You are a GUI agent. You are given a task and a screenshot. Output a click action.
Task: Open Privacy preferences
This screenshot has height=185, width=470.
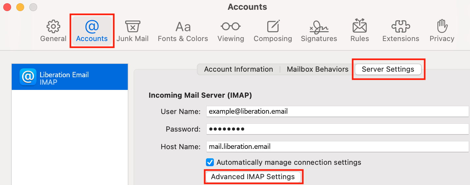point(442,31)
